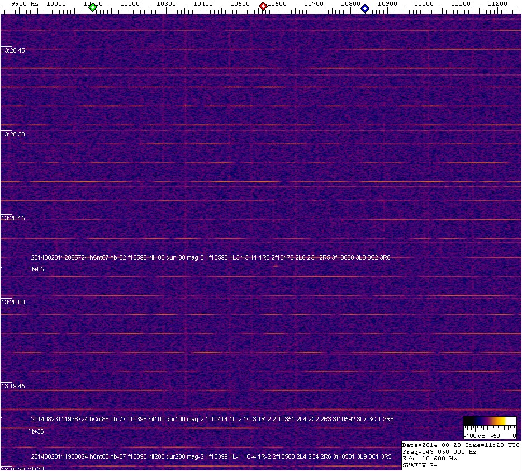Click the 9900 Hz ruler label

click(x=25, y=3)
